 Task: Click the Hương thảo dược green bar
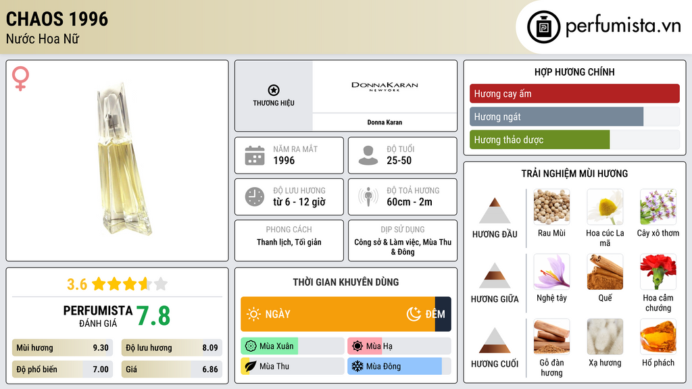tap(539, 140)
